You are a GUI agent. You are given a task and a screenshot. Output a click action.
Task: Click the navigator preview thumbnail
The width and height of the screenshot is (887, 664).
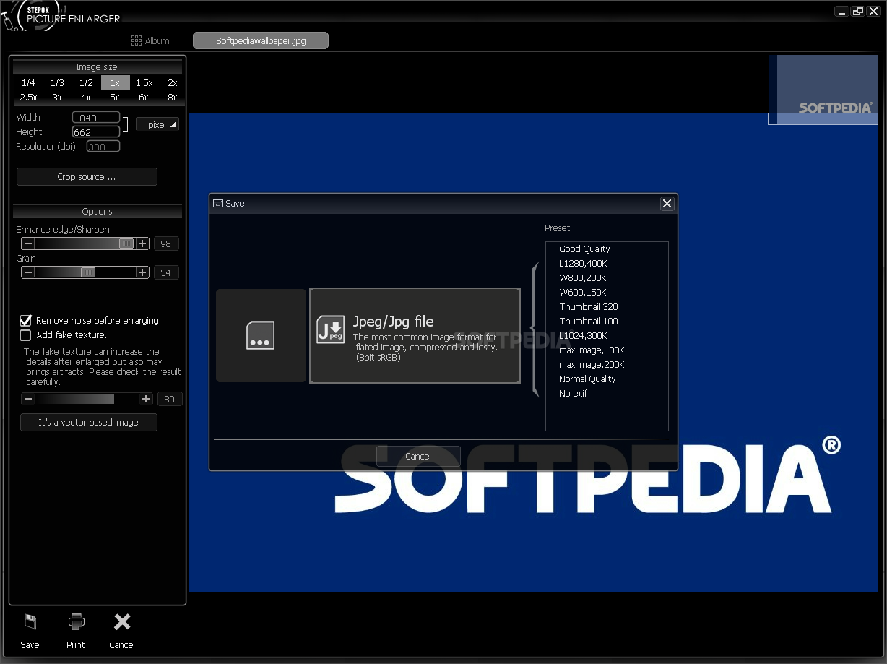823,90
